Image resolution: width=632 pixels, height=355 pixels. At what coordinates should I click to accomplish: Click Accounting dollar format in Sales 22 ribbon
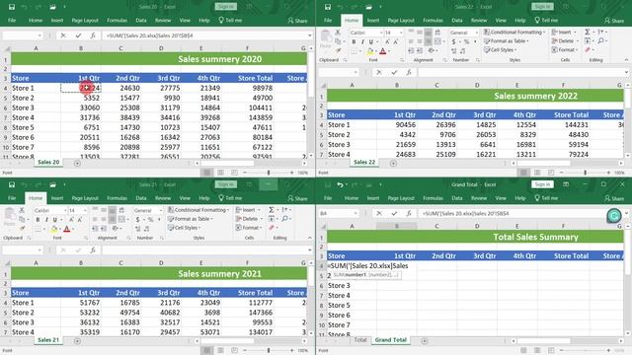[x=454, y=41]
